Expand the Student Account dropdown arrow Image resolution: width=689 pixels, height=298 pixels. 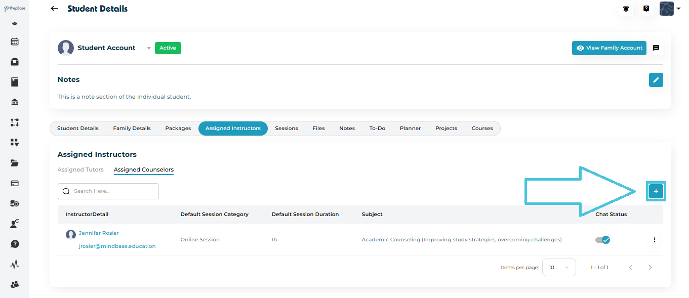coord(148,49)
